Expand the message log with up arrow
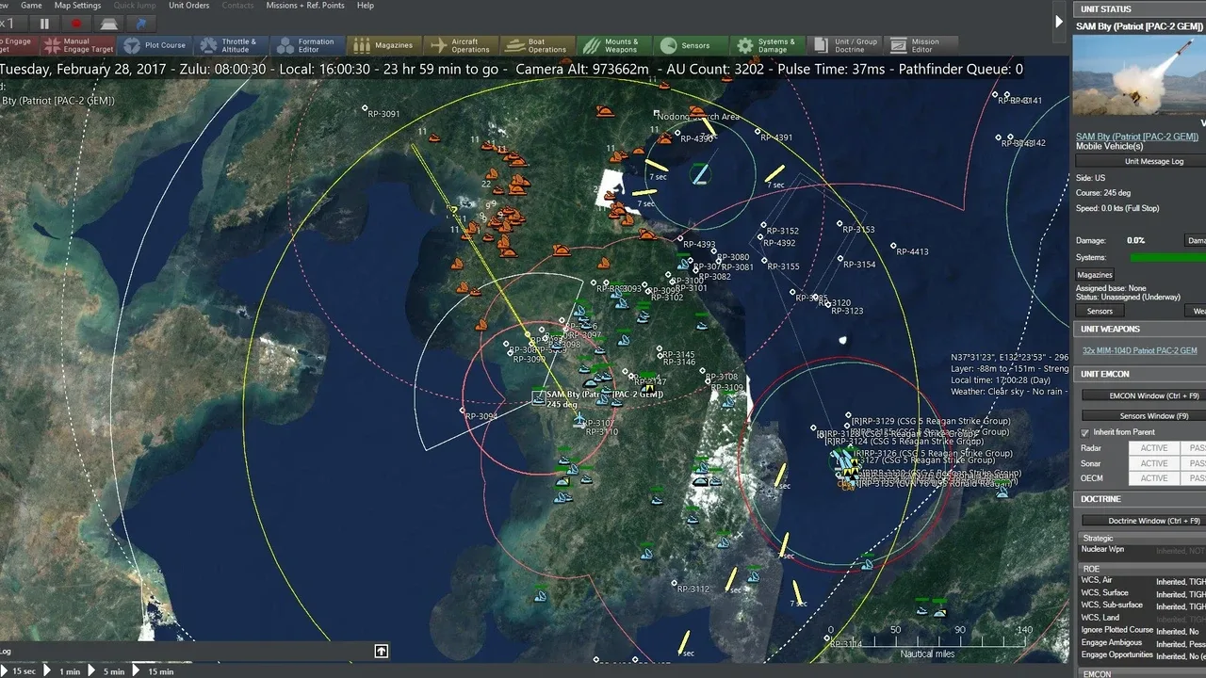Image resolution: width=1206 pixels, height=678 pixels. tap(381, 651)
